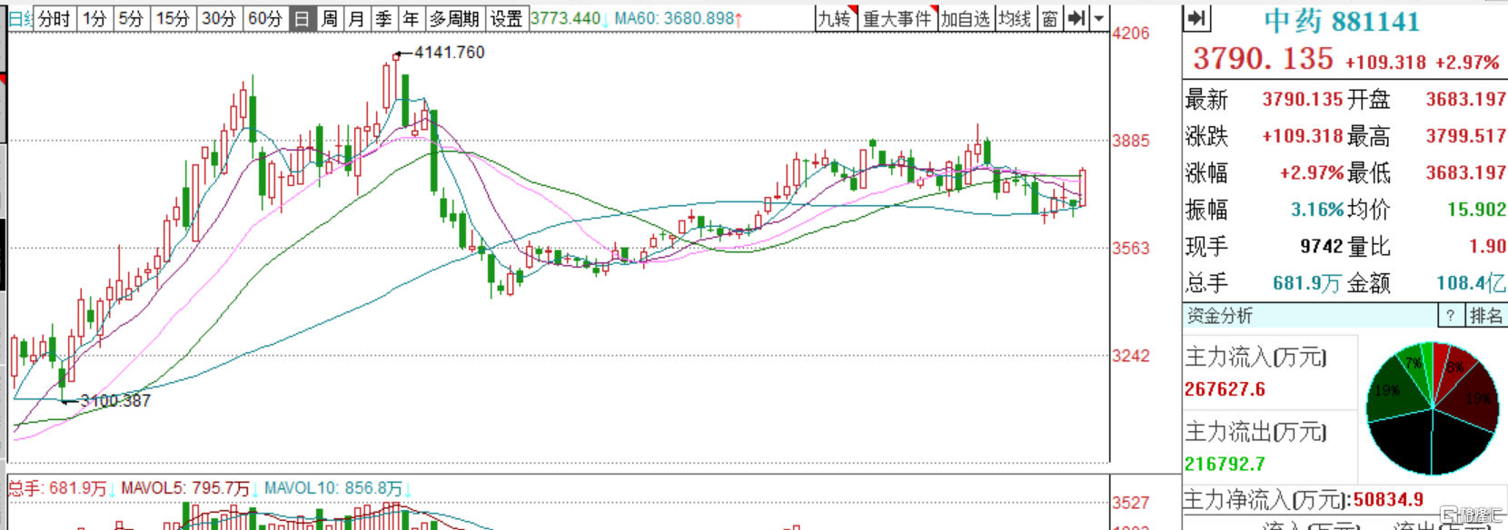The width and height of the screenshot is (1508, 530).
Task: Click the 振幅 value 3.16%
Action: click(x=1317, y=210)
